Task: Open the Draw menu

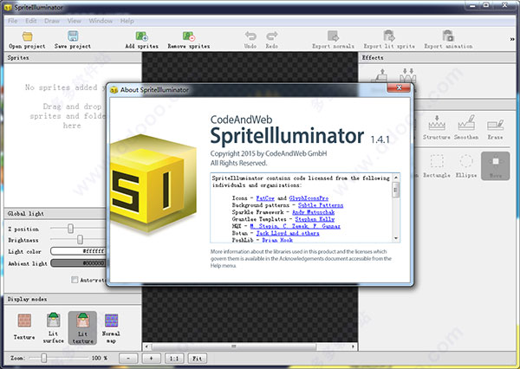Action: click(52, 21)
